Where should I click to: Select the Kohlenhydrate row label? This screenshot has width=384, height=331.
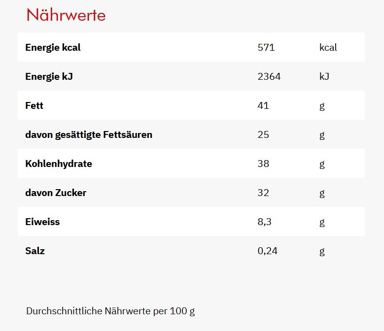pyautogui.click(x=59, y=164)
